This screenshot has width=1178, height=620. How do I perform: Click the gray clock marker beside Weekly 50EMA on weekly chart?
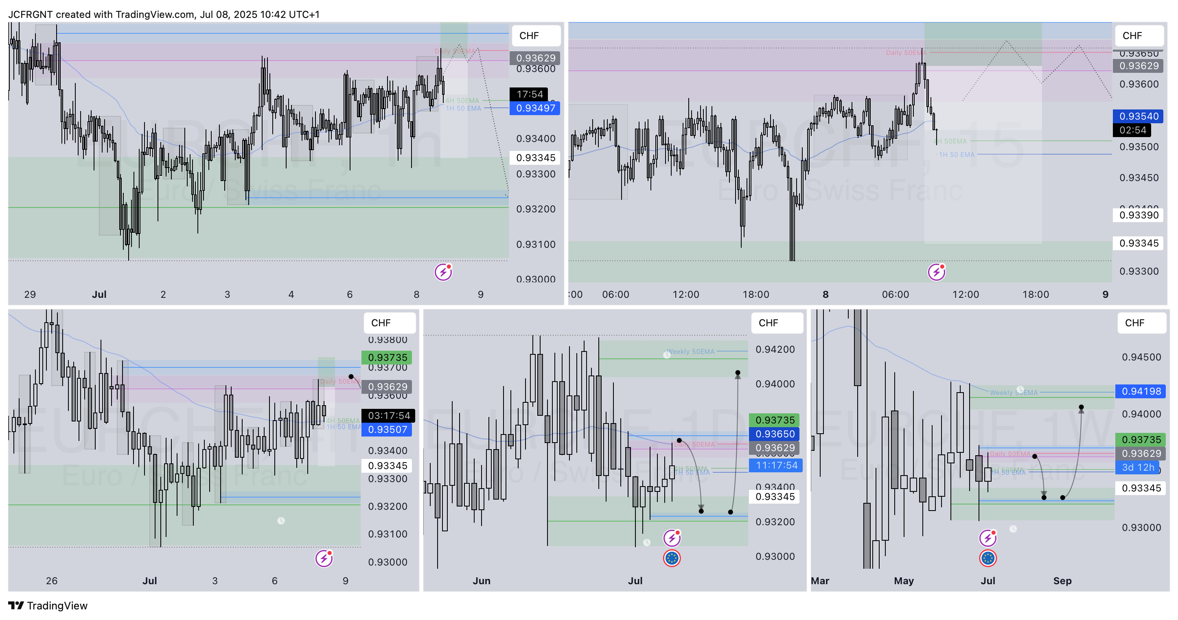point(1020,389)
